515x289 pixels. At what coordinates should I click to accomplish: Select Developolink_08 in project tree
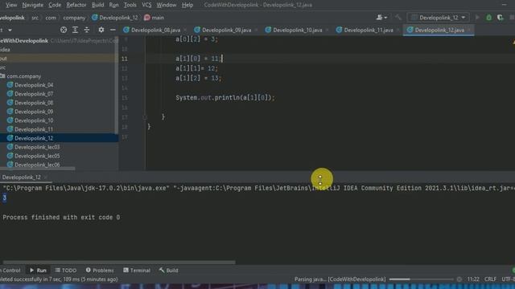click(x=34, y=103)
